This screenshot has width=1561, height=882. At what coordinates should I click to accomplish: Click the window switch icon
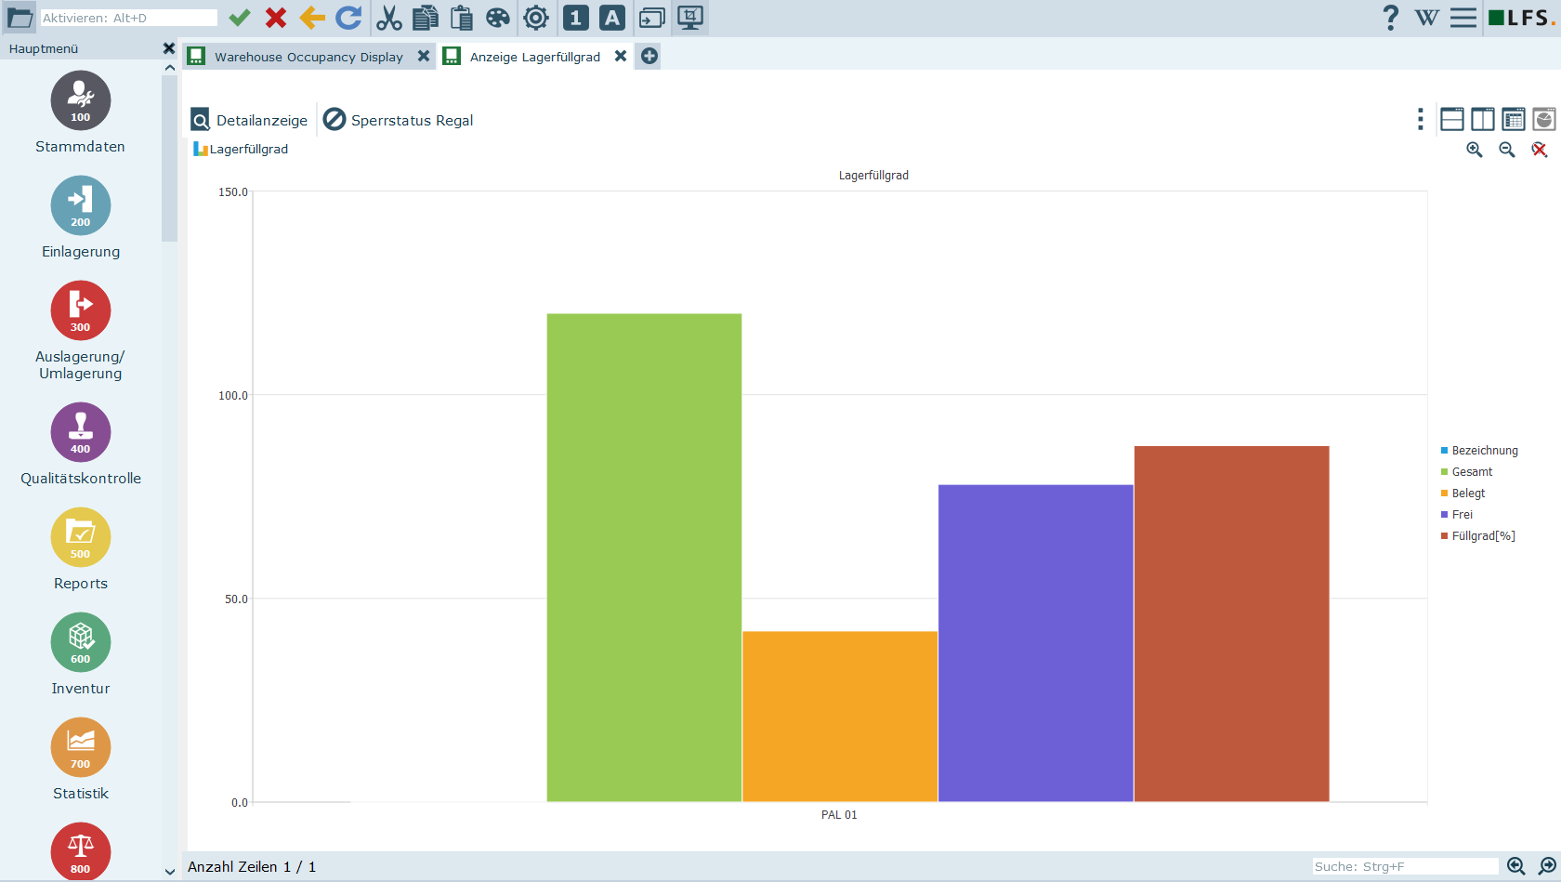(x=652, y=18)
